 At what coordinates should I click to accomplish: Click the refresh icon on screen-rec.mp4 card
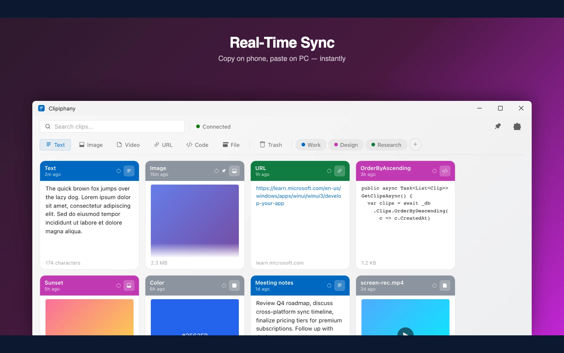[x=434, y=285]
